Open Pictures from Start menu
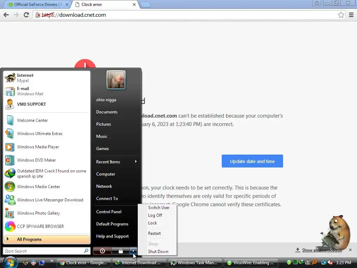The image size is (357, 268). (x=103, y=124)
